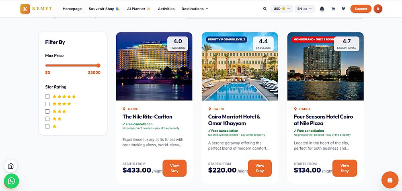Click the Max Price slider handle

(x=98, y=65)
